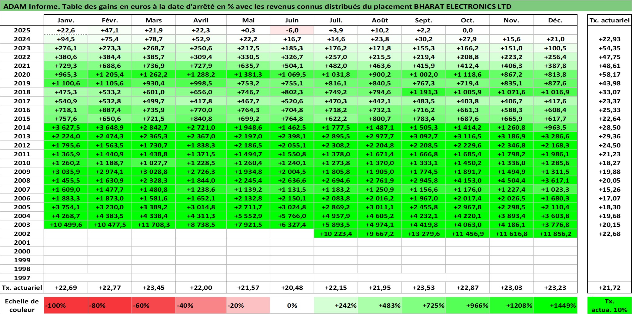
Task: Click the +966% green scale swatch
Action: tap(468, 305)
